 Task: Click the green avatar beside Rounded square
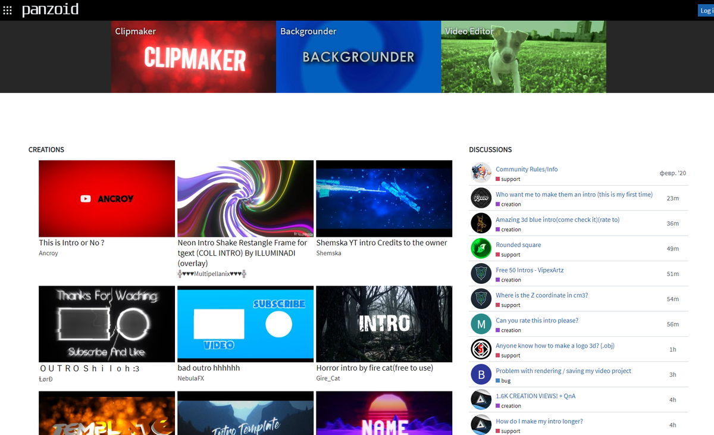(x=481, y=248)
